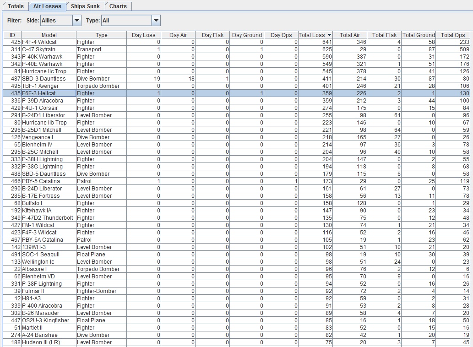Select the Hurricane IIb Trop row
The image size is (473, 347).
tap(236, 122)
